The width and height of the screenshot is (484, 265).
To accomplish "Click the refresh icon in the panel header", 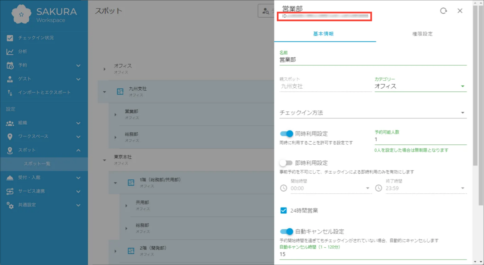I will [443, 11].
